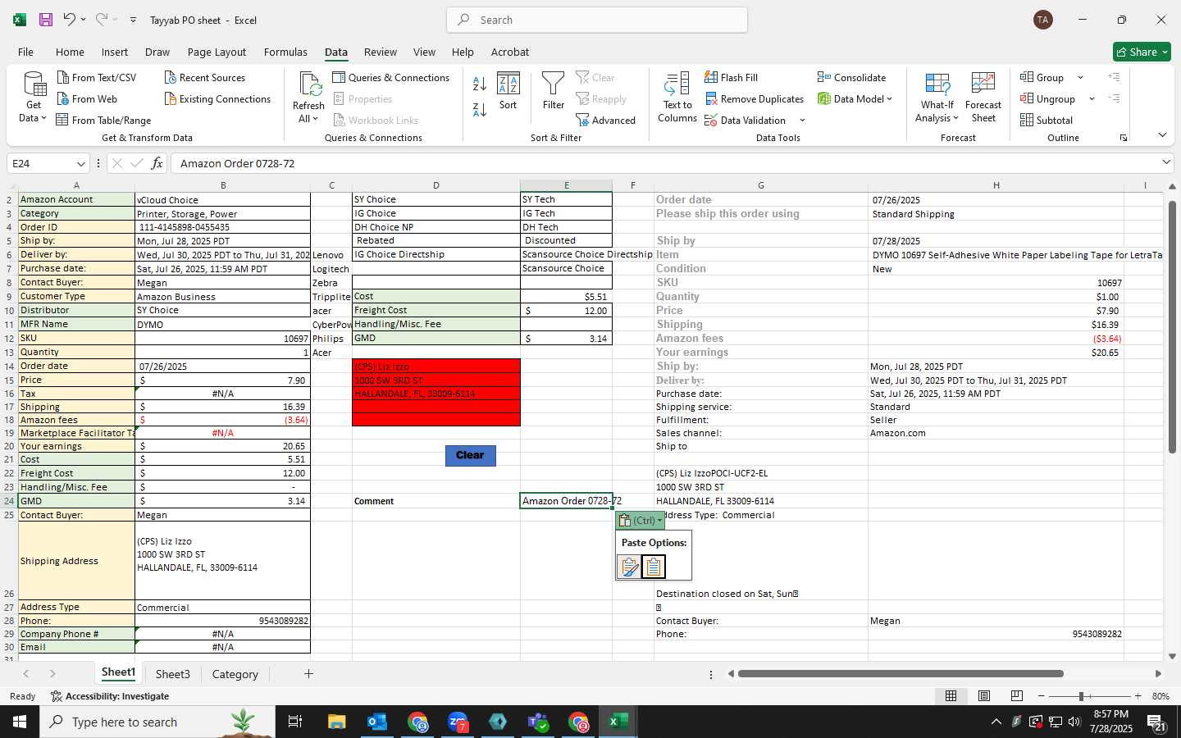1181x738 pixels.
Task: Switch to the Formulas ribbon tab
Action: 285,52
